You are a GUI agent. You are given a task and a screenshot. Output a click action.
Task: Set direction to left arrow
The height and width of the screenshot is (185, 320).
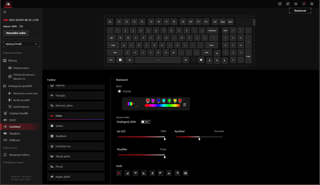point(152,173)
